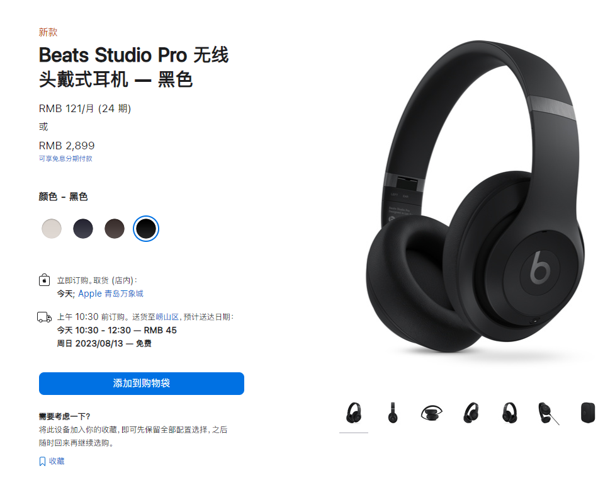The width and height of the screenshot is (615, 480).
Task: Click the delivery truck icon
Action: (44, 317)
